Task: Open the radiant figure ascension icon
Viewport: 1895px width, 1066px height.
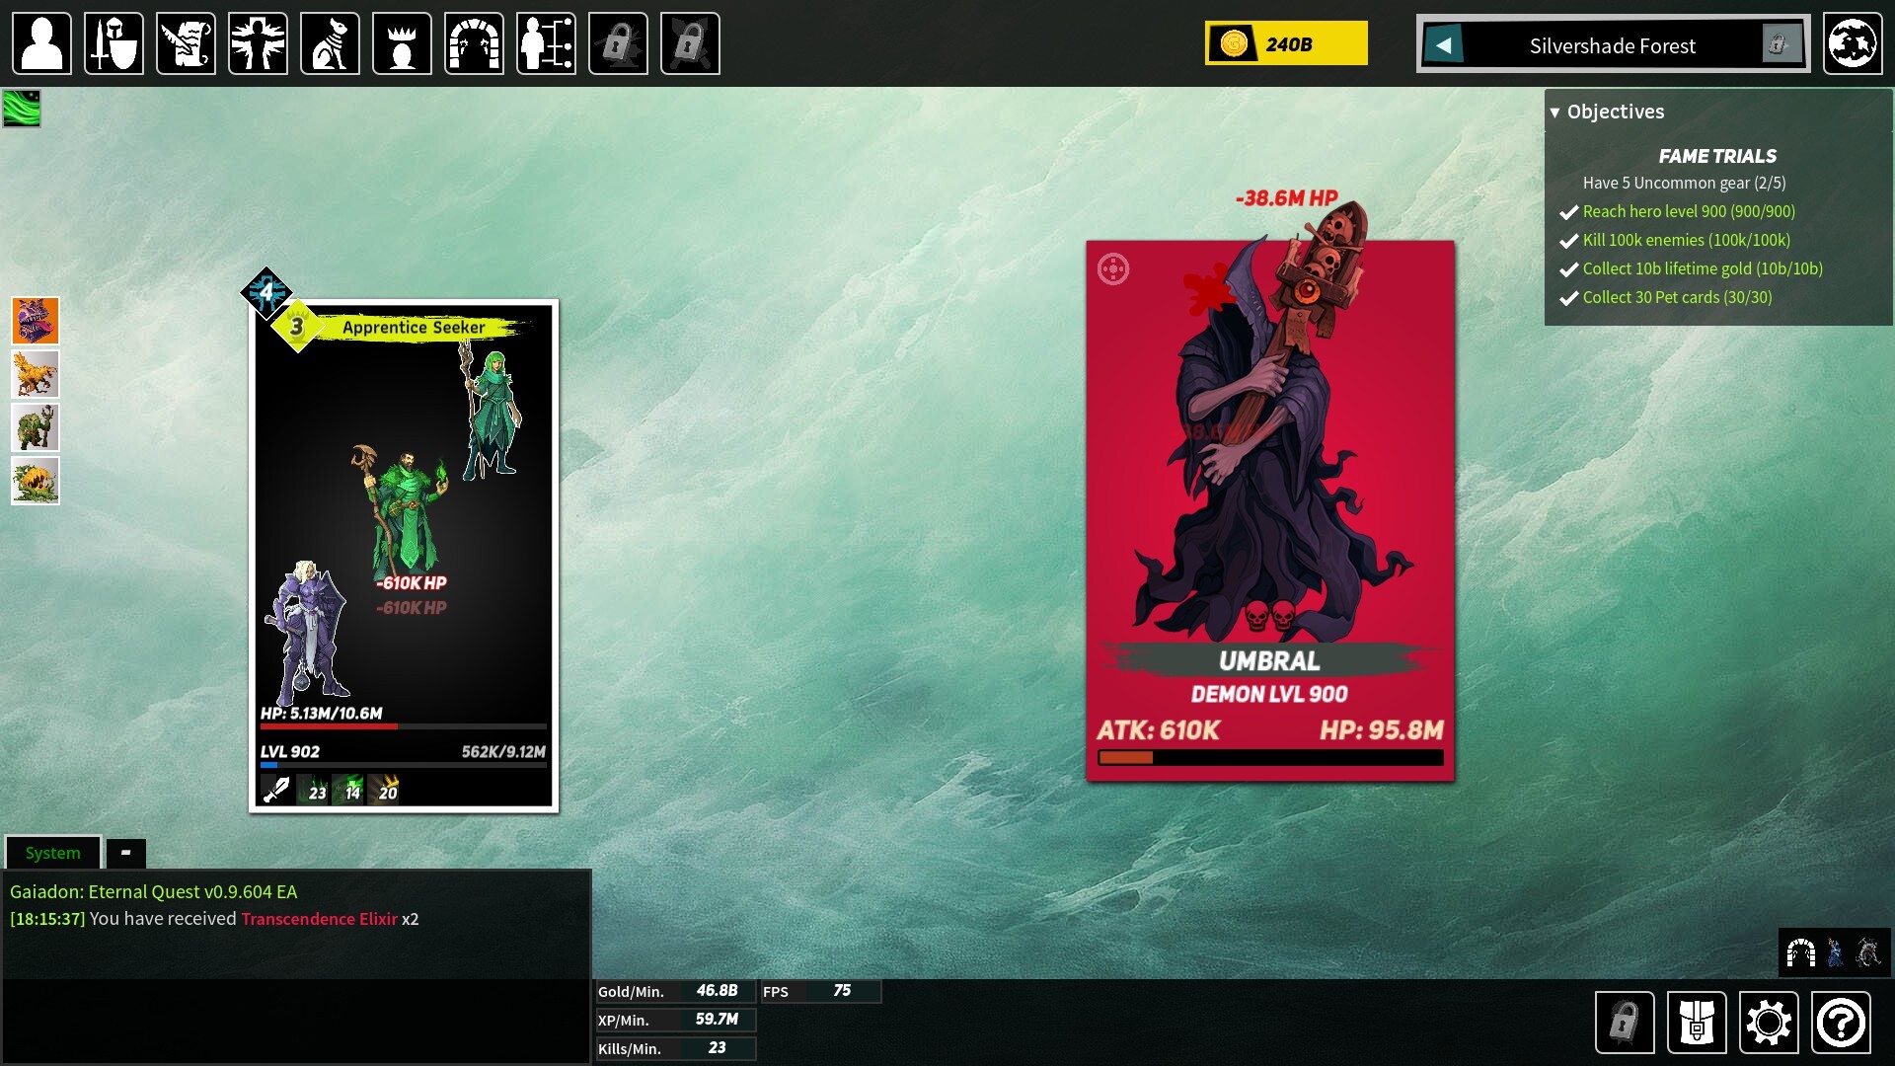Action: 258,43
